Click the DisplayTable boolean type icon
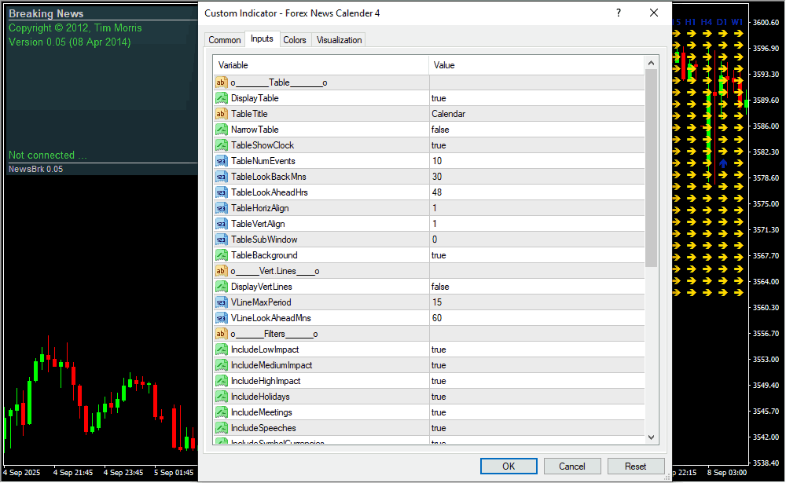Viewport: 786px width, 483px height. tap(221, 98)
